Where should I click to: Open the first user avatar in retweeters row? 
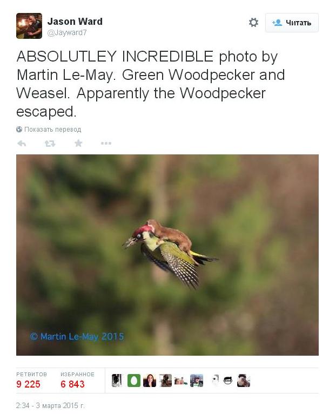[x=117, y=381]
